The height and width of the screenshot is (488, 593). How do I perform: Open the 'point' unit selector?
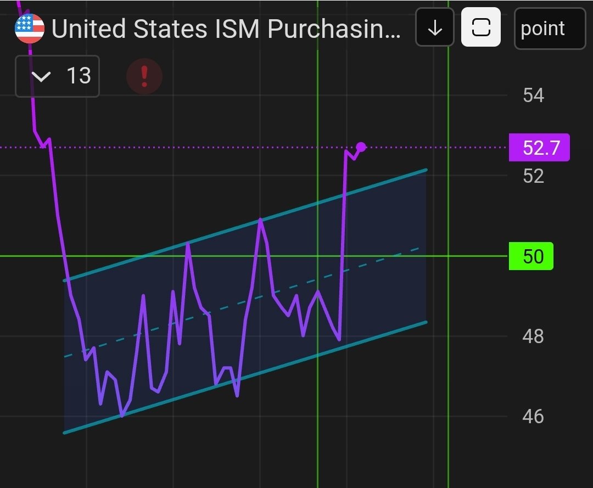click(x=550, y=29)
